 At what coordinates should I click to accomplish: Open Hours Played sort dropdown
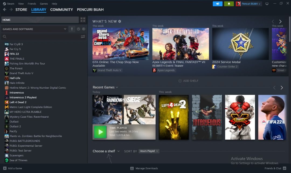[149, 151]
